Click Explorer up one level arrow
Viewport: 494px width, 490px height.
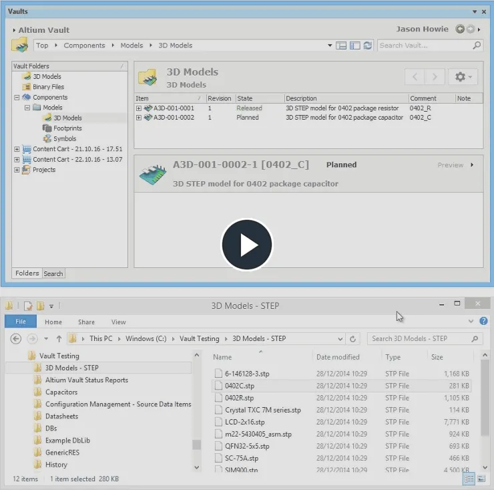[59, 339]
